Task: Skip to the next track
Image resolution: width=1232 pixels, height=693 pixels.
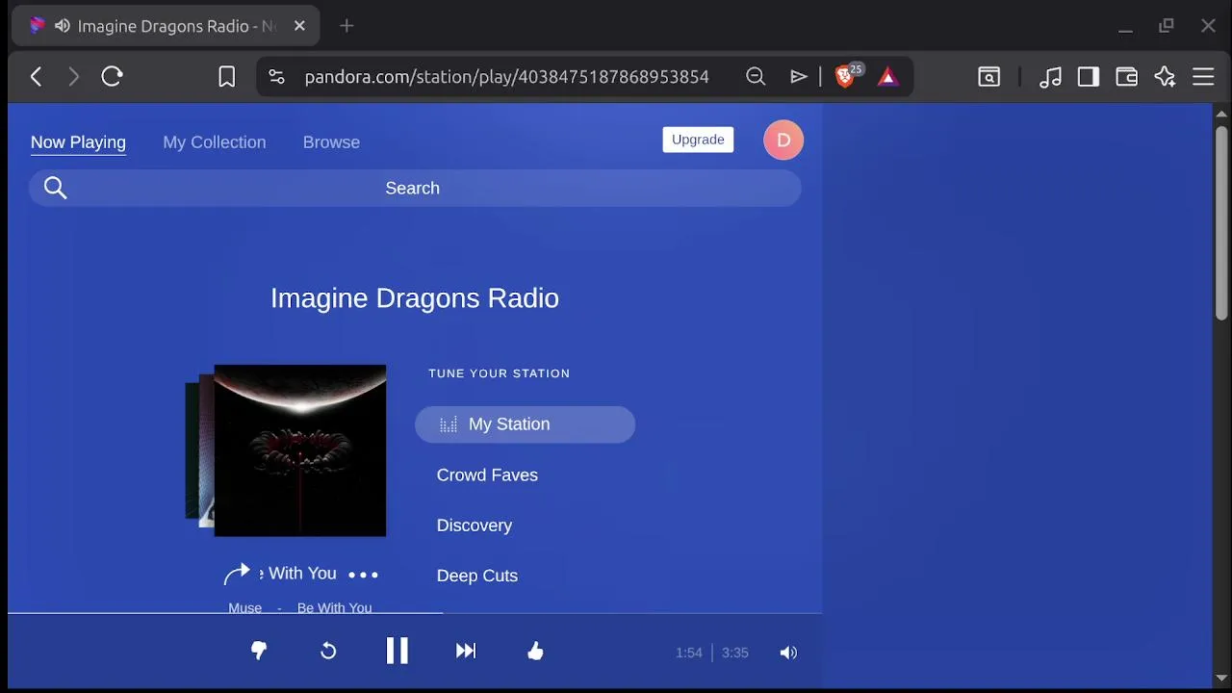Action: click(x=466, y=652)
